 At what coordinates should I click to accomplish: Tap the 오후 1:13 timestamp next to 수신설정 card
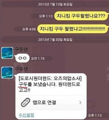pyautogui.click(x=95, y=115)
